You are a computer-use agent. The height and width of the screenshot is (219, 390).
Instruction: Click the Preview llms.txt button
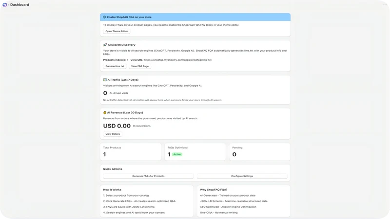115,66
